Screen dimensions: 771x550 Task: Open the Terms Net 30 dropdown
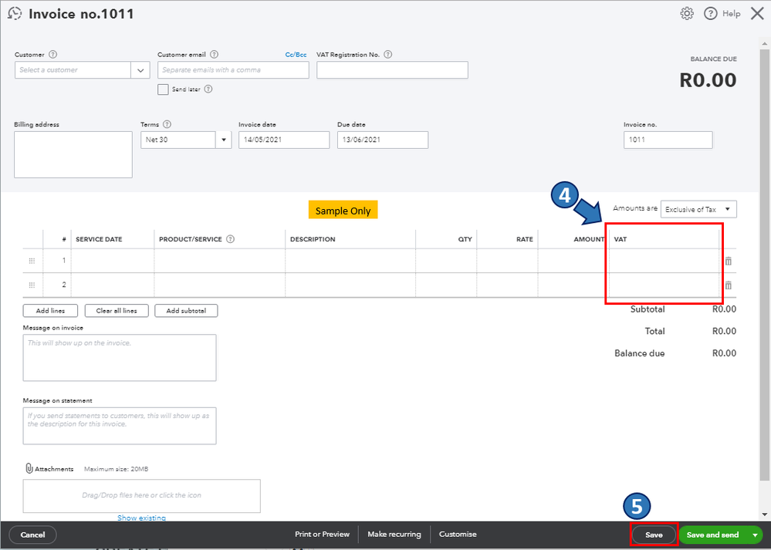click(223, 140)
